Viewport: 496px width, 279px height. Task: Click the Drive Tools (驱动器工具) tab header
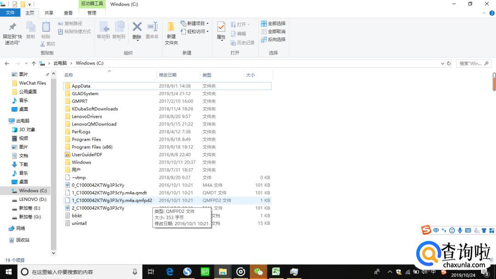pyautogui.click(x=92, y=4)
